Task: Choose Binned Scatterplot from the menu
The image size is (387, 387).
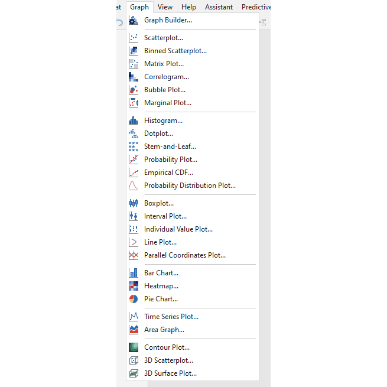Action: click(x=175, y=51)
